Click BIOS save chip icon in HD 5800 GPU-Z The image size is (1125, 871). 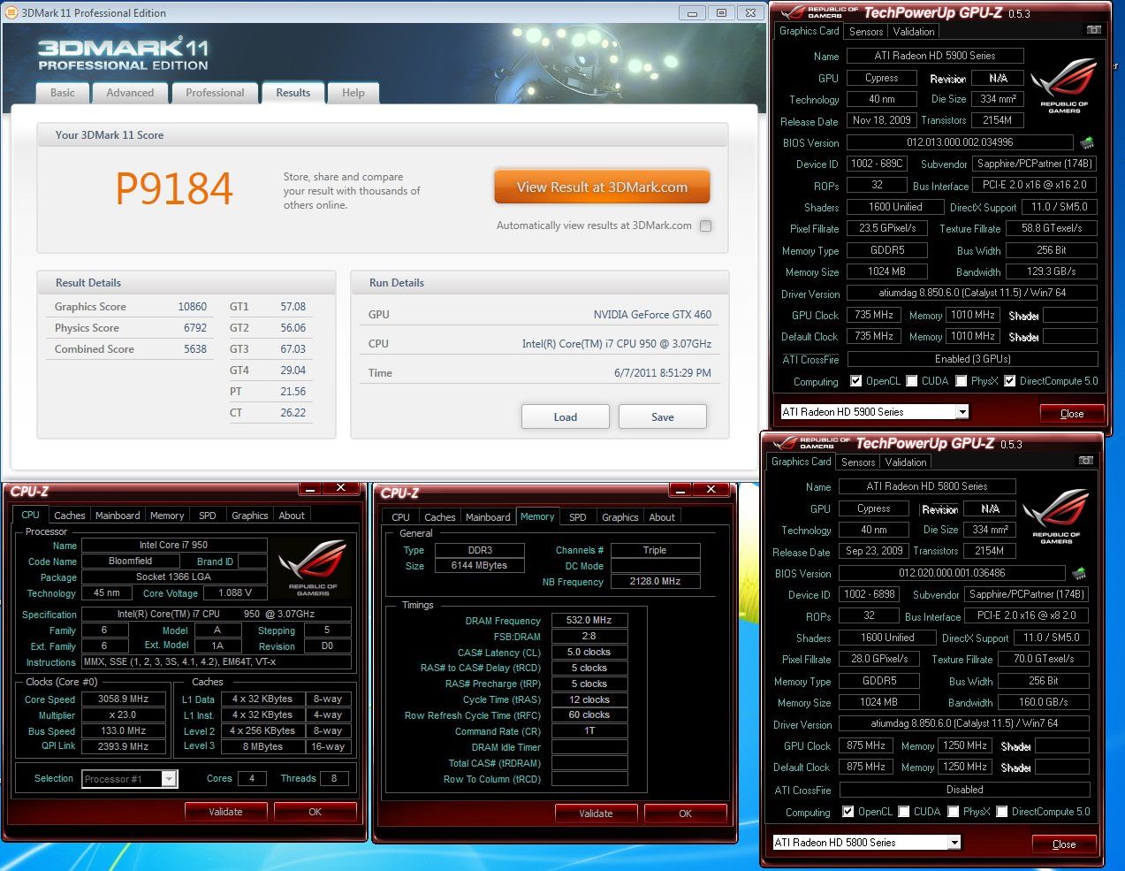[x=1079, y=573]
